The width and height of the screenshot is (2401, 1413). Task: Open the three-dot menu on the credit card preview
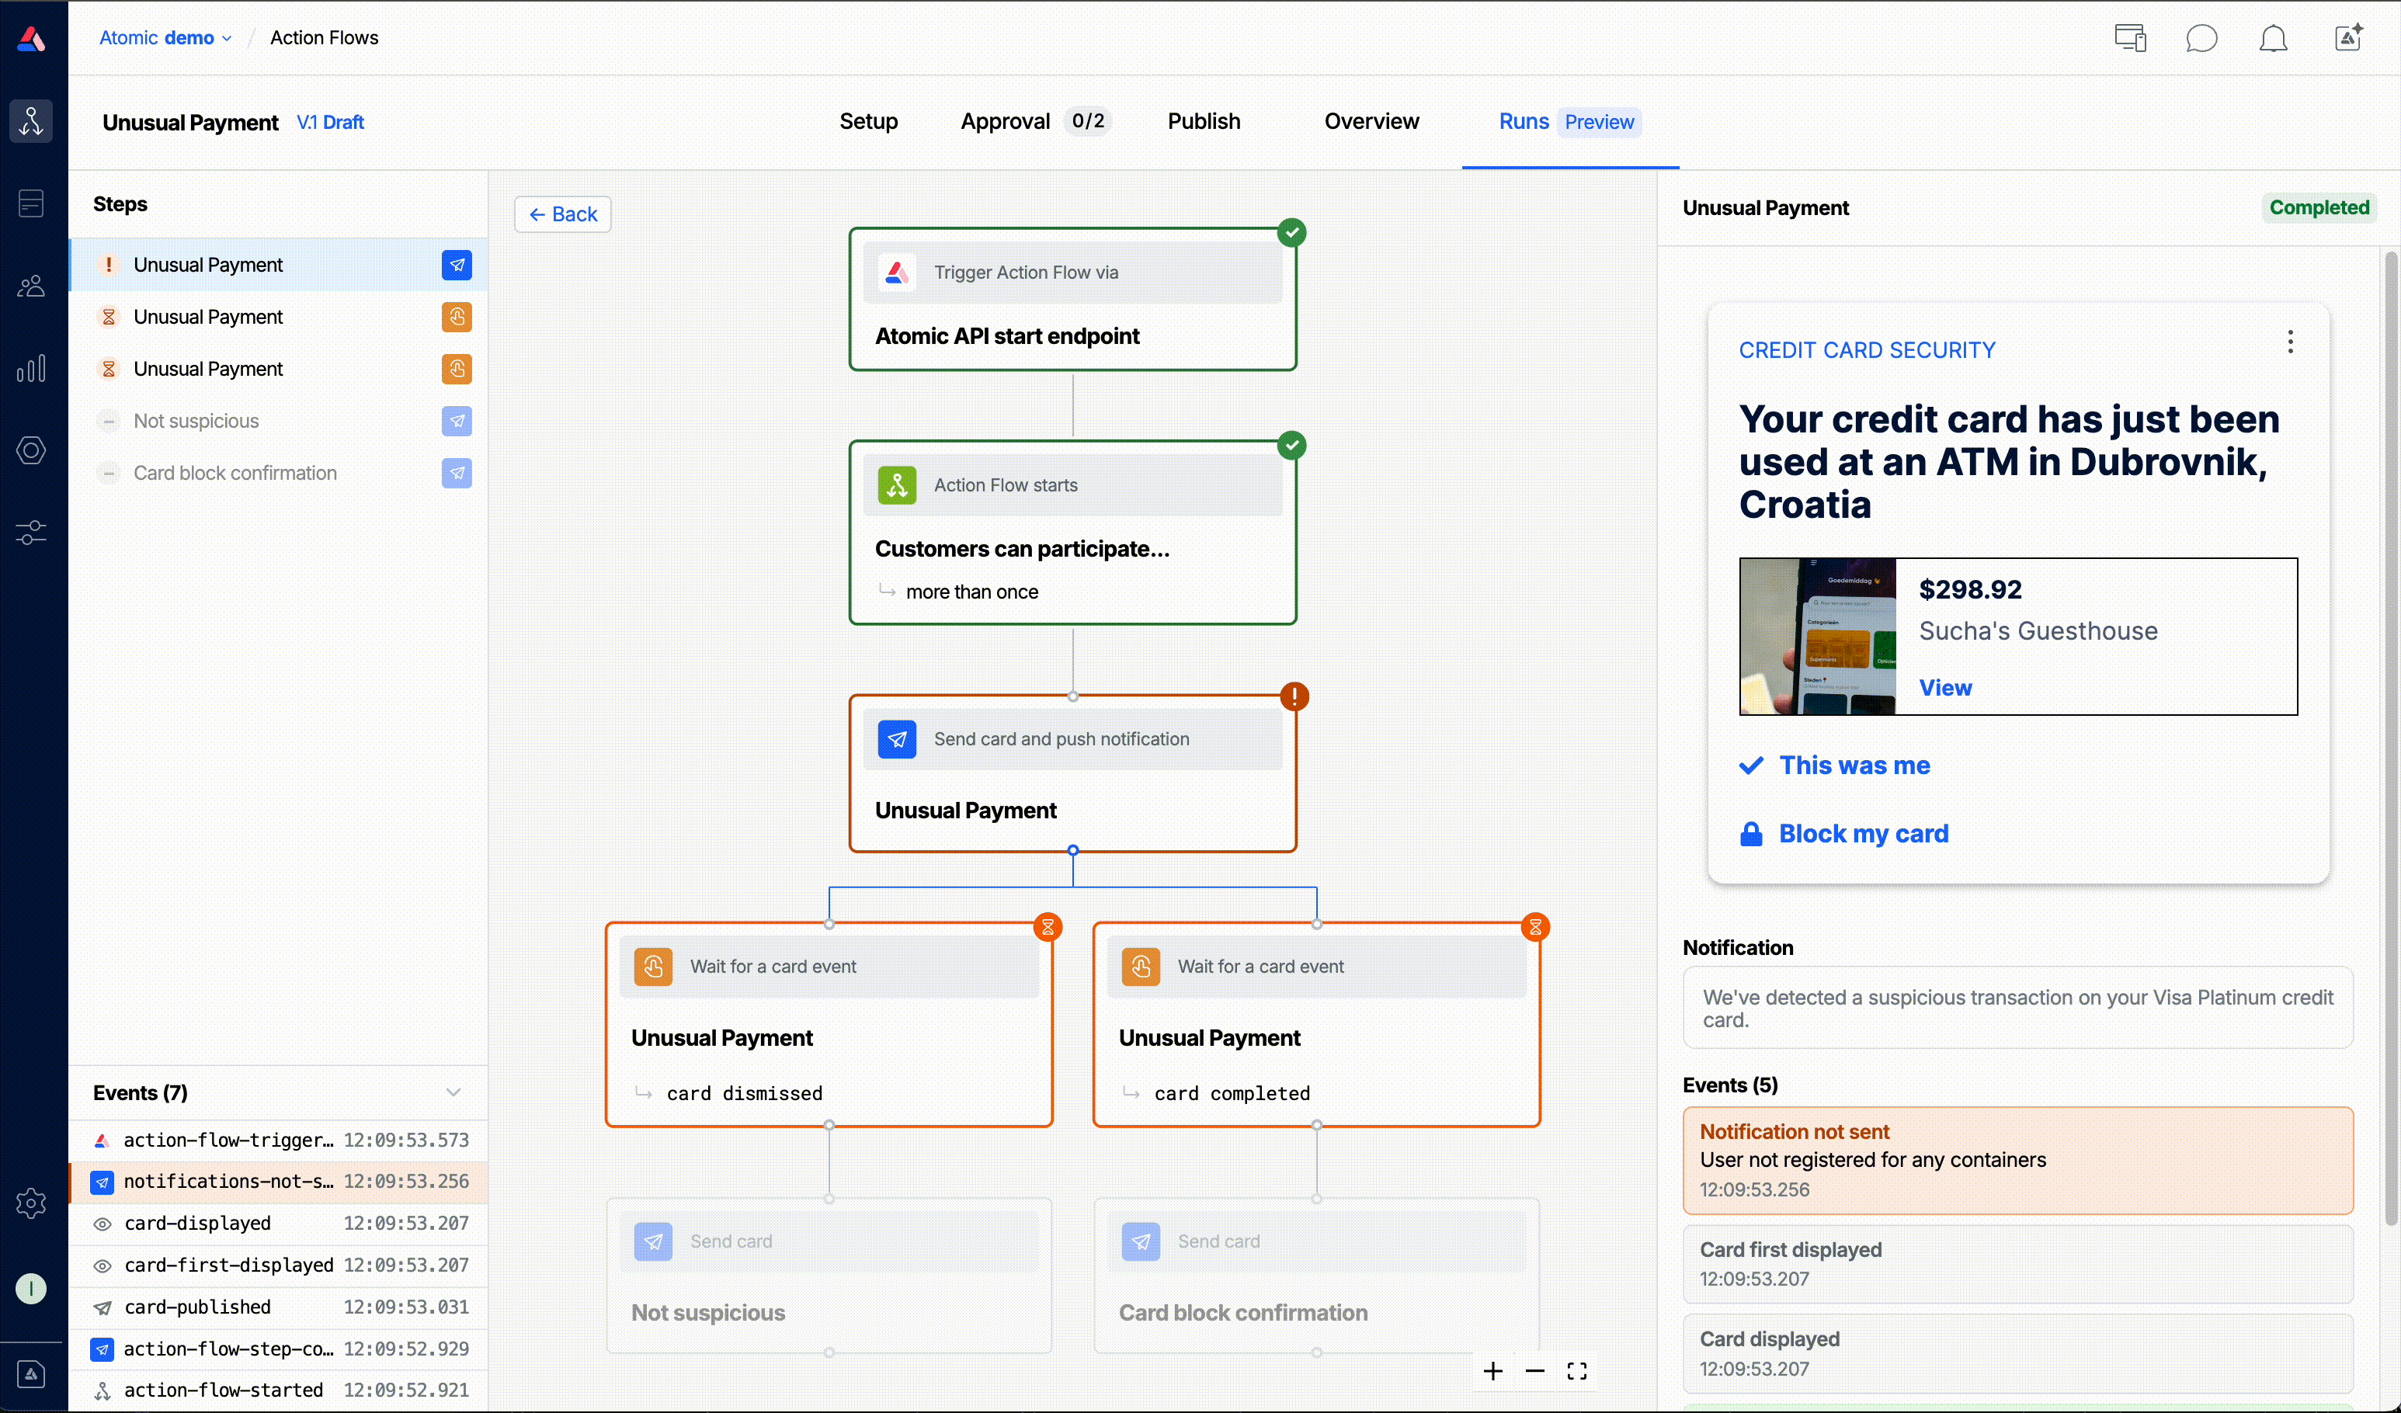tap(2291, 342)
